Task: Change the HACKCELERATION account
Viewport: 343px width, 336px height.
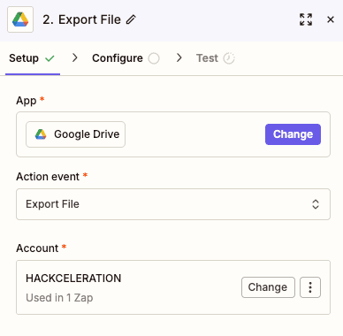Action: [x=268, y=287]
